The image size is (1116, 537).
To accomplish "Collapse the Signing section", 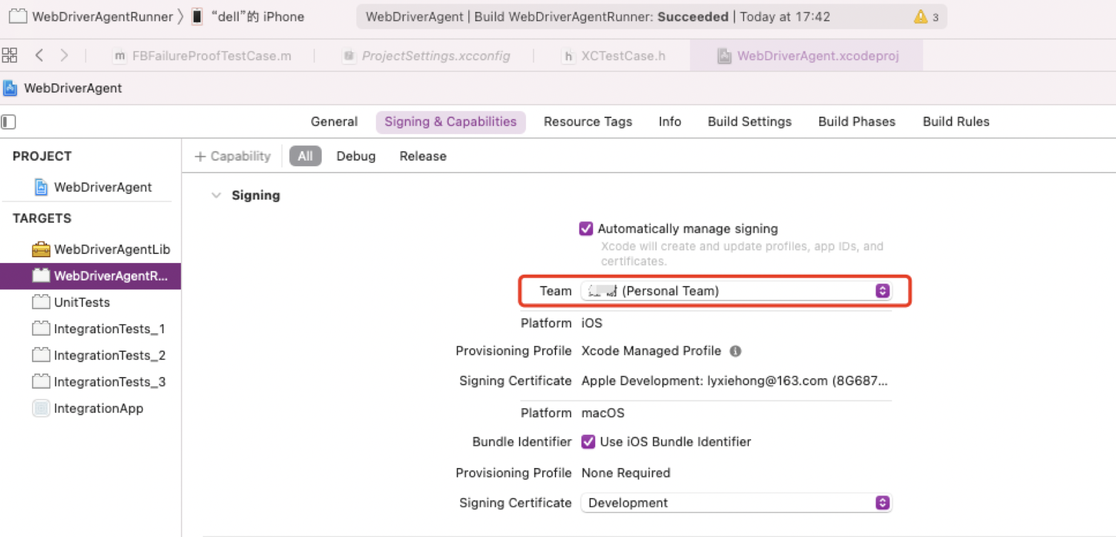I will tap(216, 195).
